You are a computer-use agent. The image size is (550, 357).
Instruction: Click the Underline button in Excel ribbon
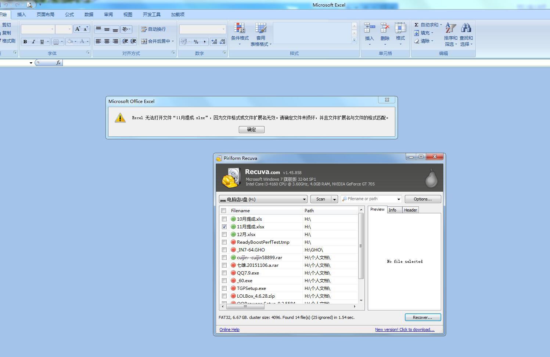(x=42, y=42)
